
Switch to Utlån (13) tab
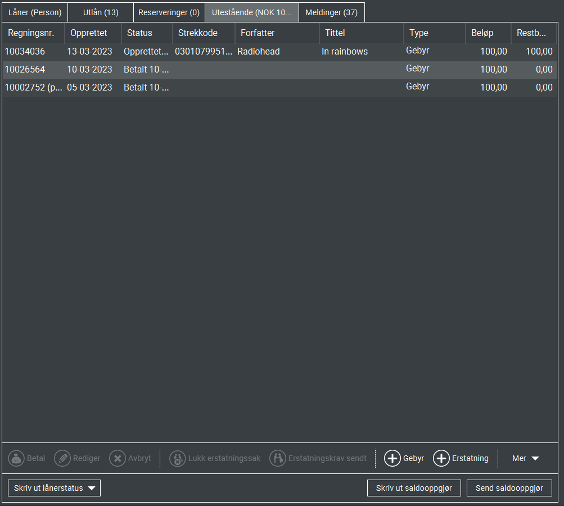(x=101, y=12)
